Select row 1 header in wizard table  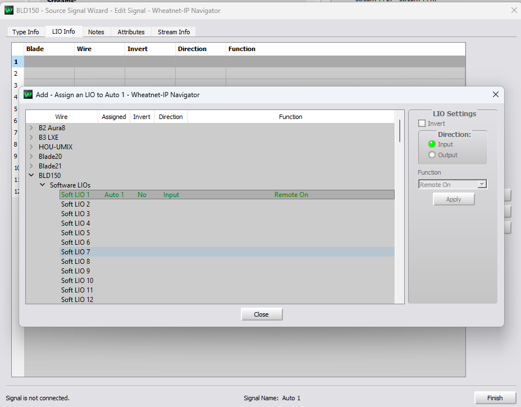click(x=17, y=62)
